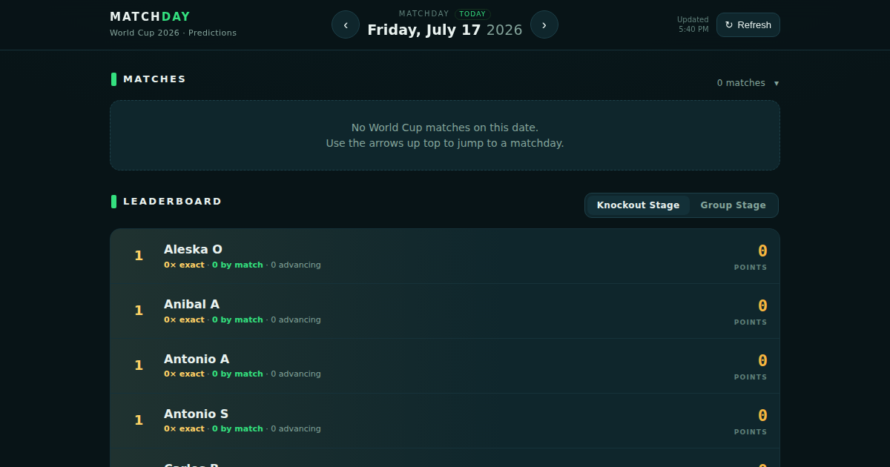This screenshot has width=890, height=467.
Task: Jump to next matchday with right arrow
Action: 544,24
